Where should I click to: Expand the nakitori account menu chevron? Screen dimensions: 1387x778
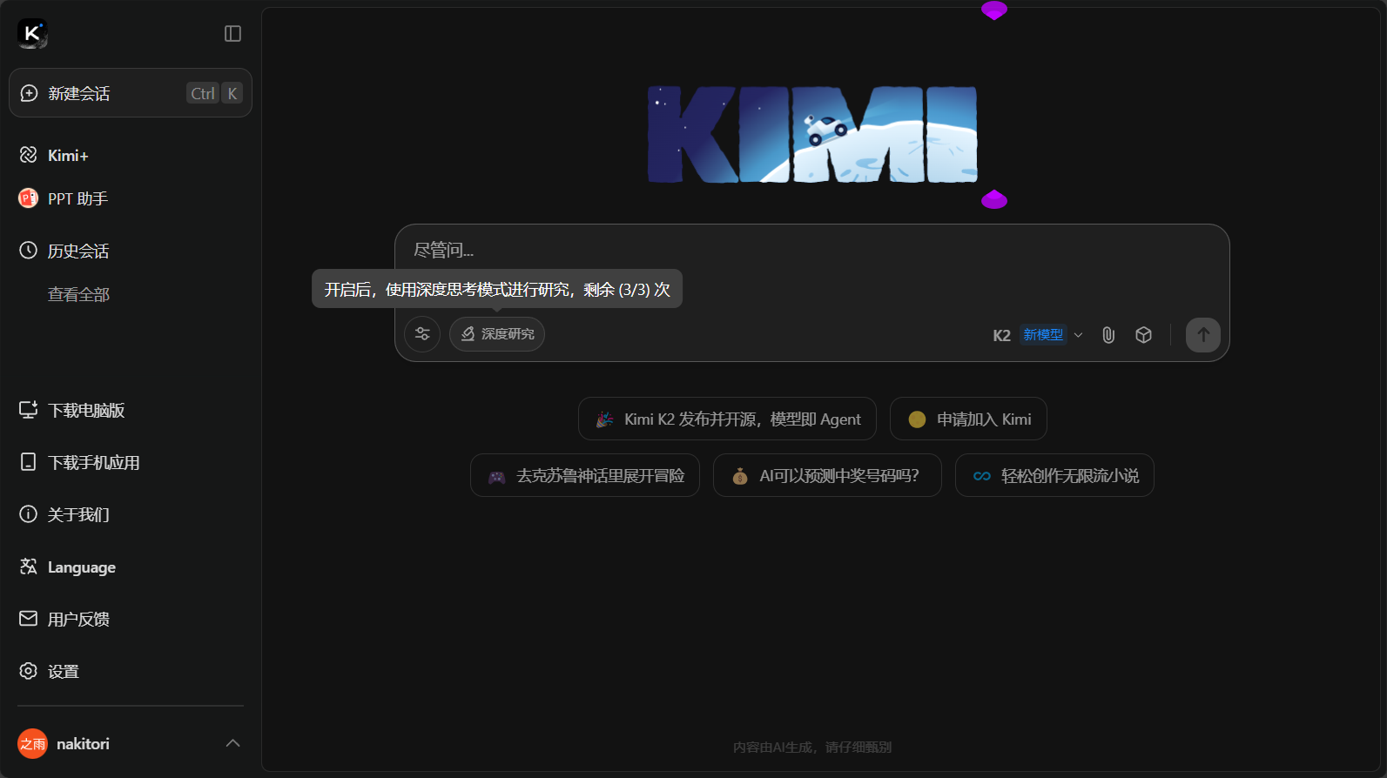tap(232, 743)
